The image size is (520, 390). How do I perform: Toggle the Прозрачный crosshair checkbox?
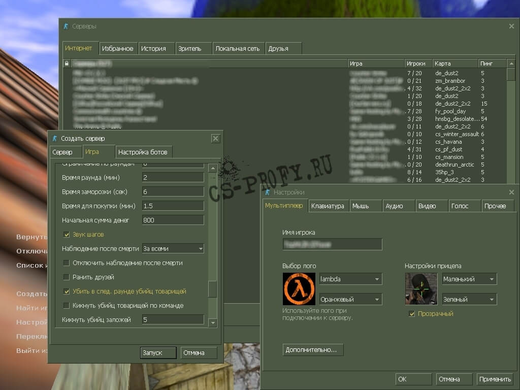pyautogui.click(x=412, y=314)
